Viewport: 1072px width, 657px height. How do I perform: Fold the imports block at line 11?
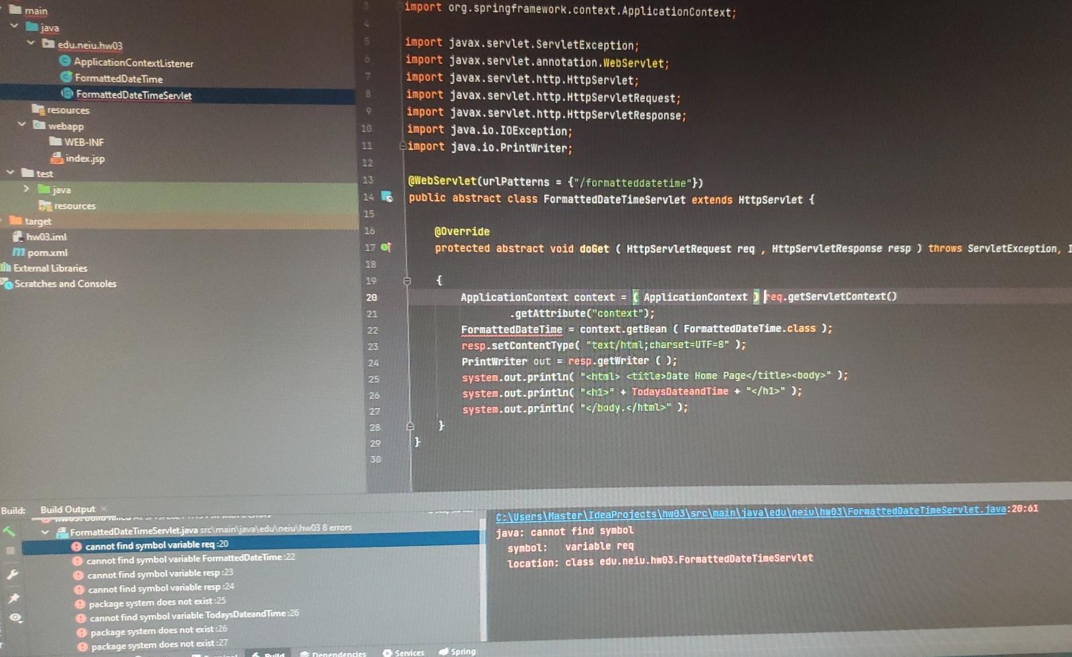click(403, 146)
